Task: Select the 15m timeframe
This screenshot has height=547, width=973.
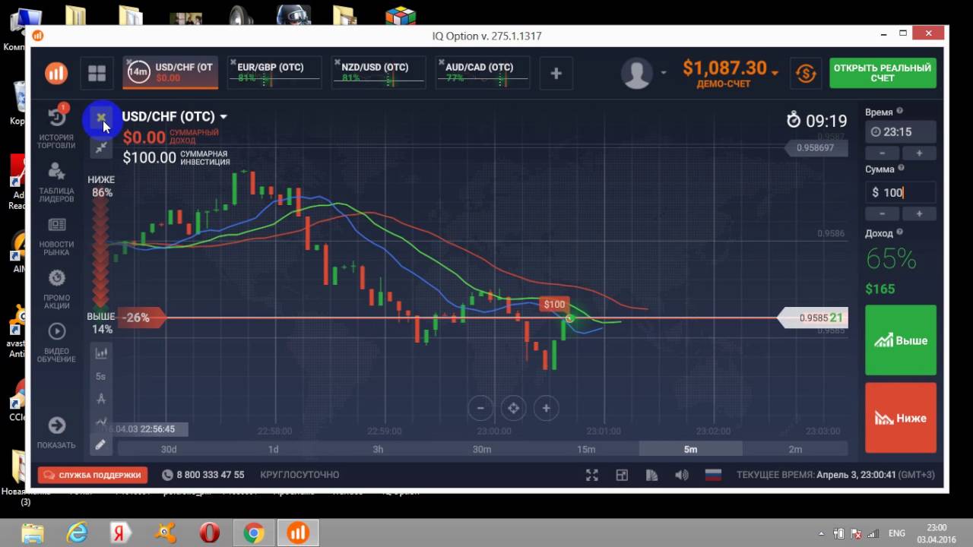Action: 586,449
